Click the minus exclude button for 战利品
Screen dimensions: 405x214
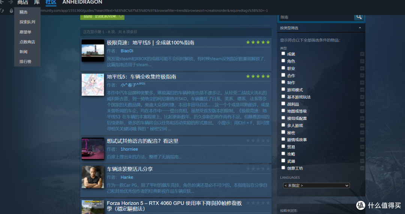point(362,104)
